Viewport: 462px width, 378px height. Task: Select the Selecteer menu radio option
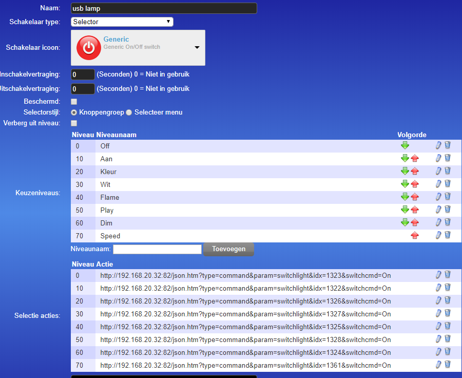click(x=129, y=112)
